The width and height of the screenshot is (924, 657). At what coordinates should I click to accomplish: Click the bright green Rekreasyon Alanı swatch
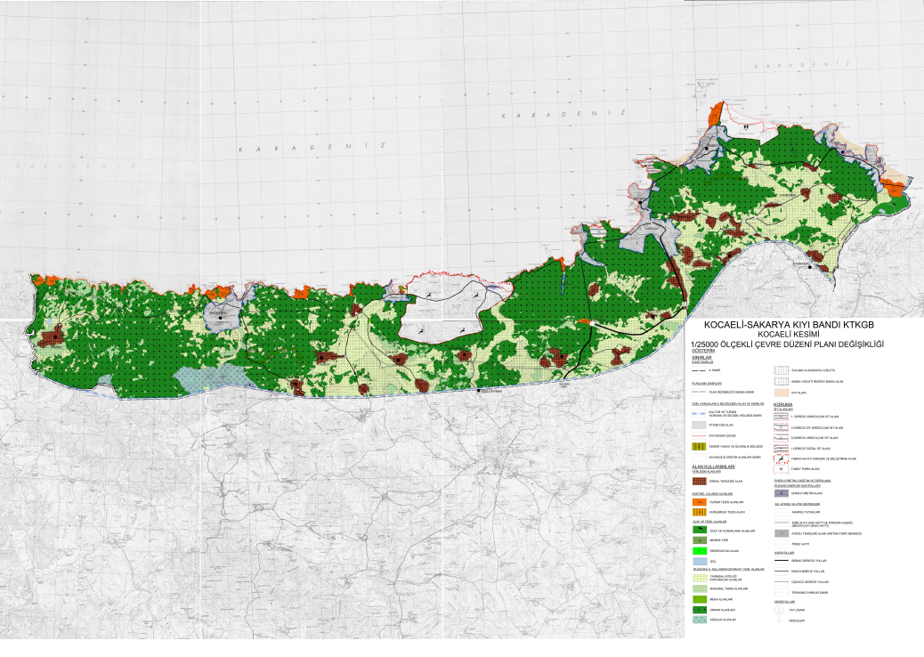point(700,551)
